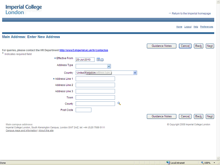Image resolution: width=220 pixels, height=165 pixels.
Task: Click the Logout link
Action: [x=188, y=27]
